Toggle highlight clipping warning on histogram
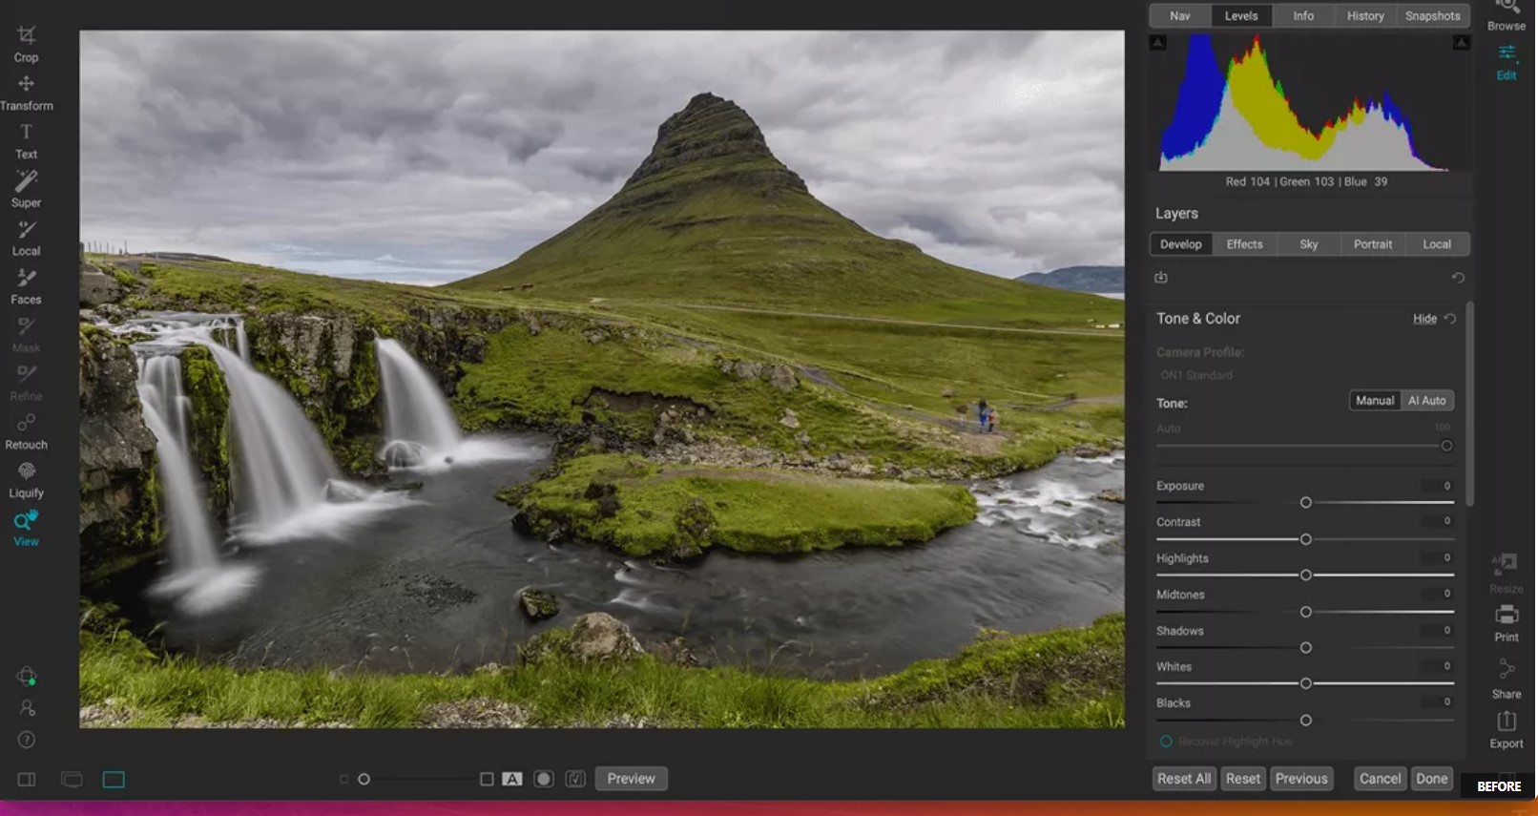 click(x=1462, y=43)
